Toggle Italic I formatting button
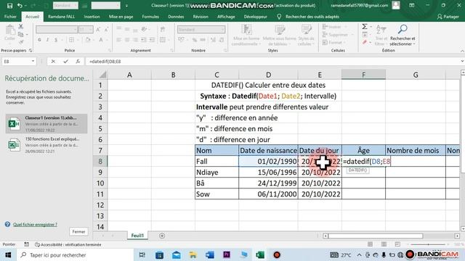This screenshot has width=465, height=261. point(47,40)
